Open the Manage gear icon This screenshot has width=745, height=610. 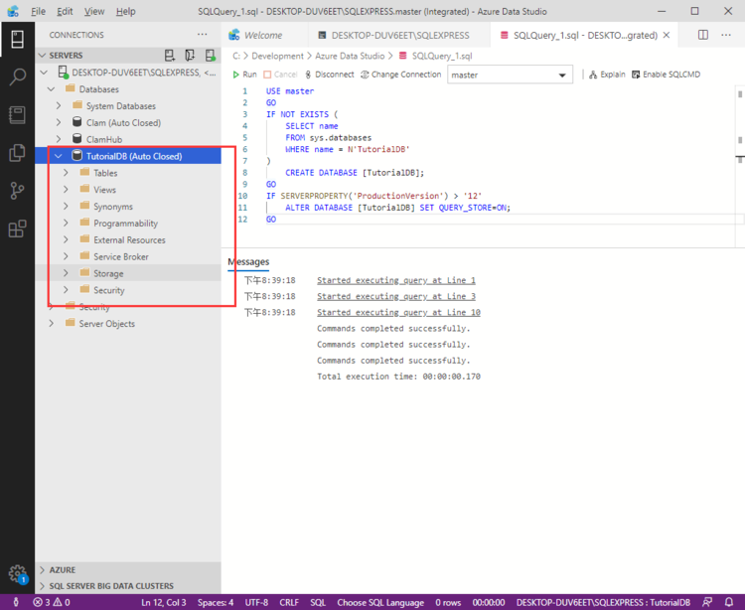coord(17,574)
